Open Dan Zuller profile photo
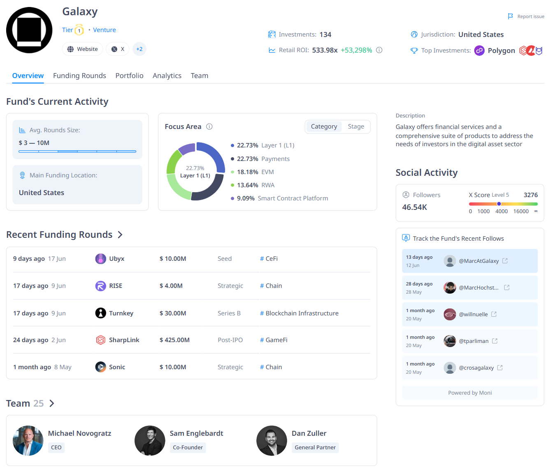Screen dimensions: 559x476 (271, 441)
